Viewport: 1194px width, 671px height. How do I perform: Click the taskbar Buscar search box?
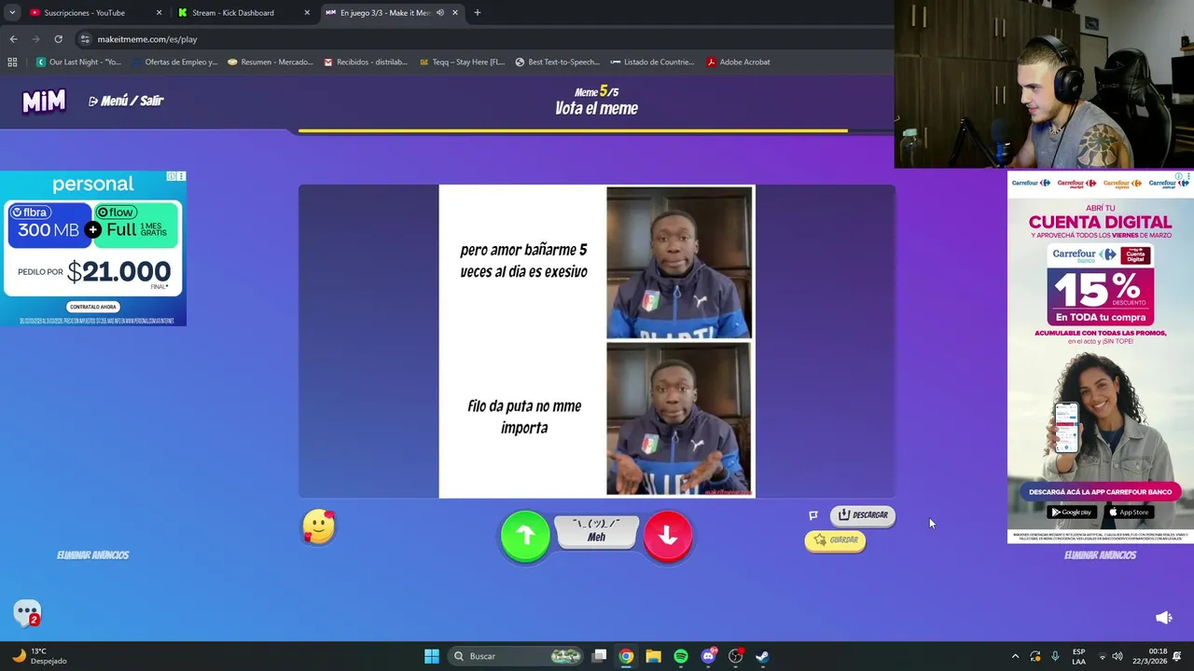516,656
